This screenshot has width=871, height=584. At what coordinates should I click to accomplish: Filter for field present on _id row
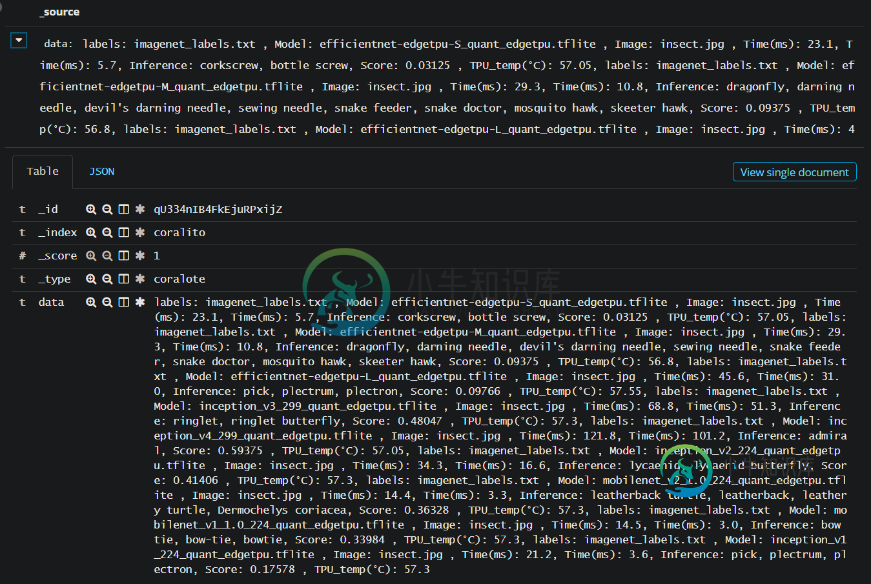139,209
